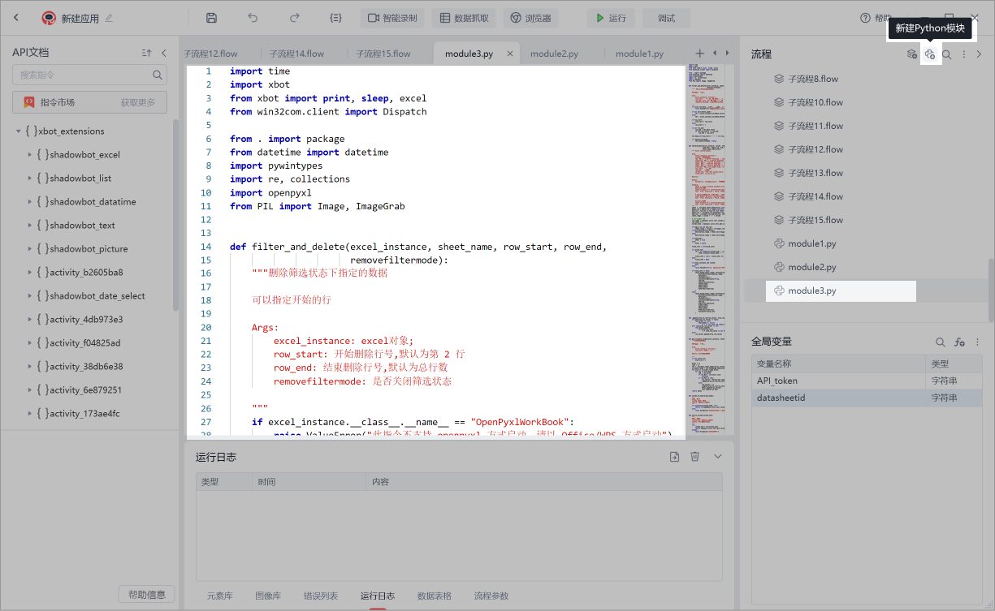Viewport: 995px width, 611px height.
Task: Switch to the 元素库 bottom tab
Action: pyautogui.click(x=219, y=596)
